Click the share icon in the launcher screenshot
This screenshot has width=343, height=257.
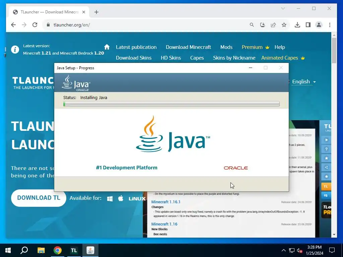(x=326, y=167)
